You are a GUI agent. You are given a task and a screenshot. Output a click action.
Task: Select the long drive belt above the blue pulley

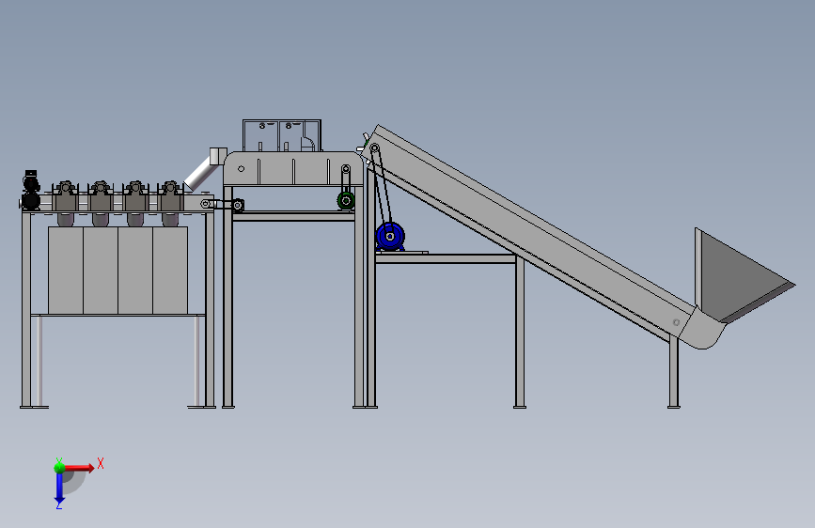[382, 190]
